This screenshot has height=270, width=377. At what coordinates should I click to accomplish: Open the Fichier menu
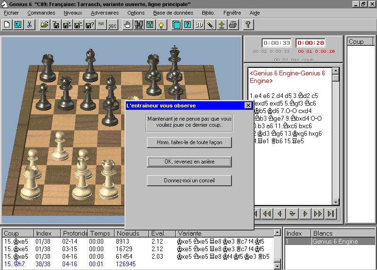pyautogui.click(x=11, y=13)
